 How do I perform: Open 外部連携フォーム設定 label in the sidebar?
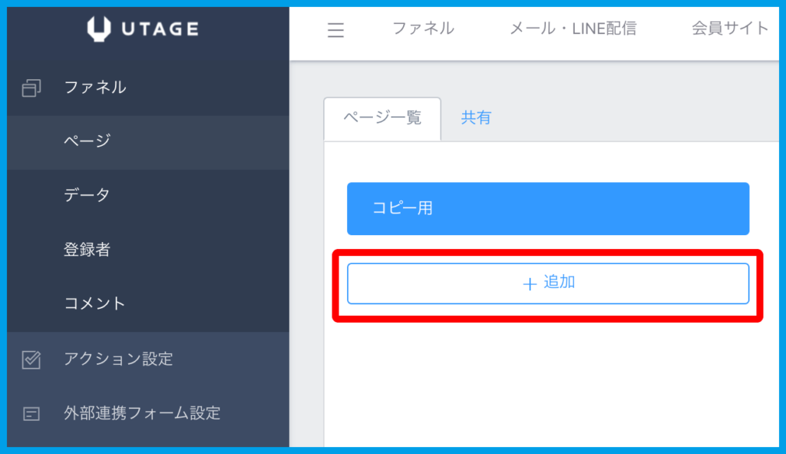(x=142, y=413)
